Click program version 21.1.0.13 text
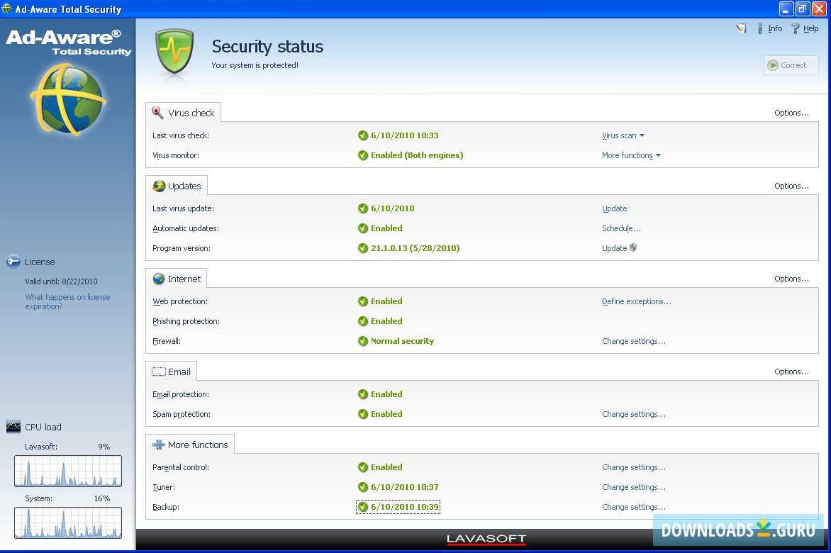 pos(415,248)
